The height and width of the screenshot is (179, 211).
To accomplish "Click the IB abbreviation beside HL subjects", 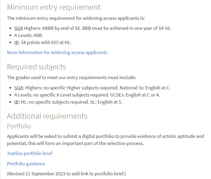I will tap(17, 102).
